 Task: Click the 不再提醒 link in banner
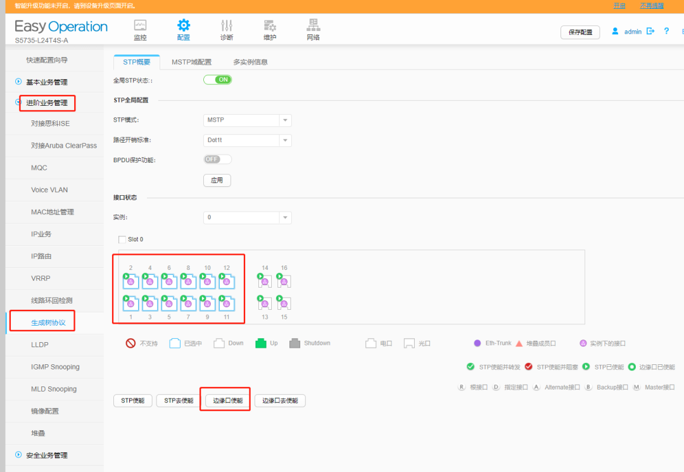[x=652, y=6]
